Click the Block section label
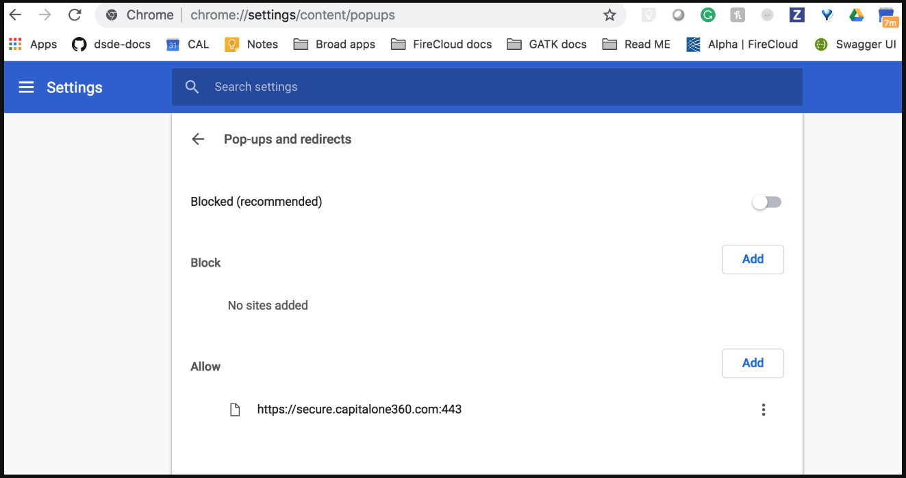The width and height of the screenshot is (906, 478). point(205,263)
